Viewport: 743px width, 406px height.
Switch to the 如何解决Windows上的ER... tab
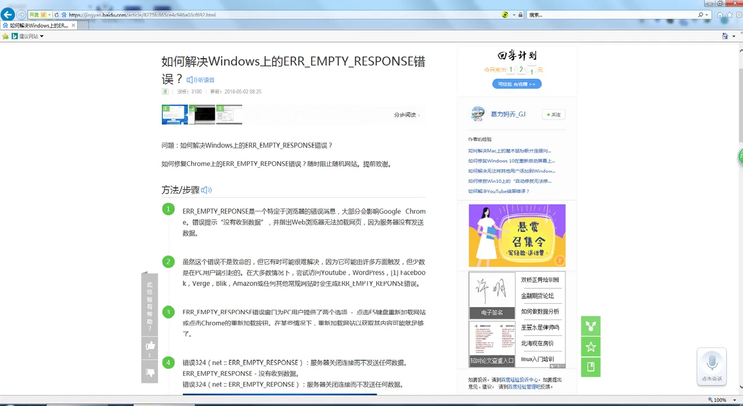(x=39, y=26)
